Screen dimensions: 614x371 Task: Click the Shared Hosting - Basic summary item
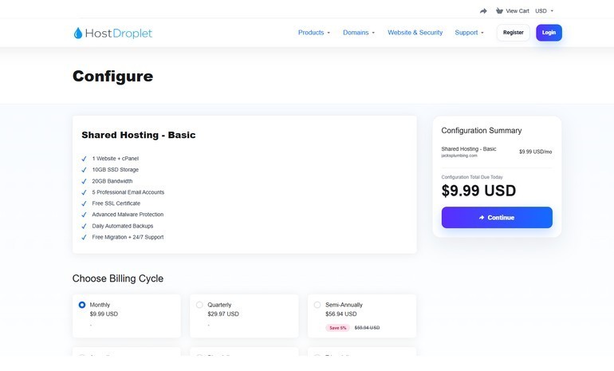pyautogui.click(x=469, y=149)
